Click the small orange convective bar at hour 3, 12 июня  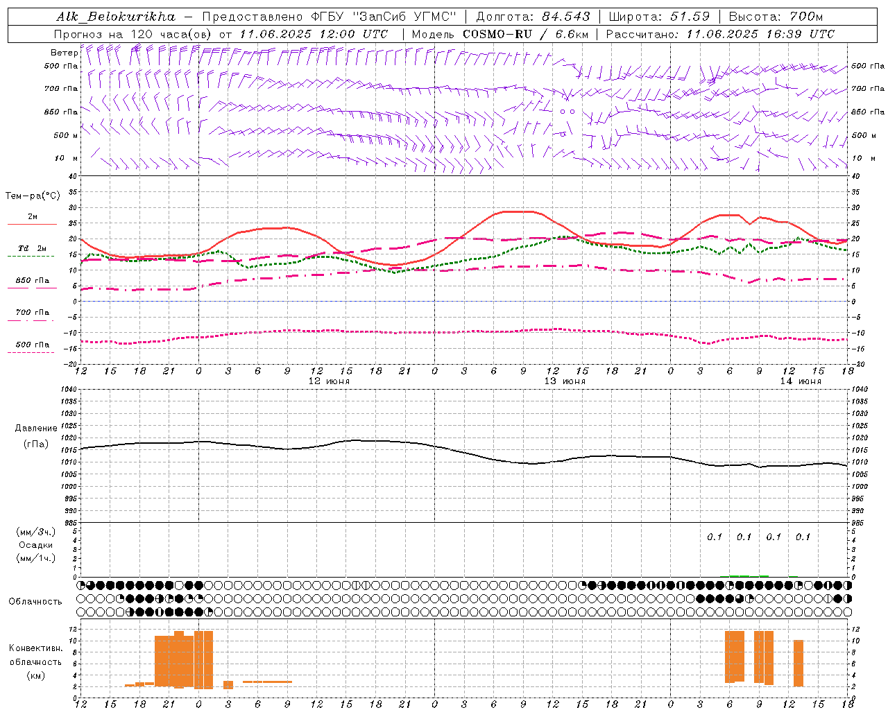(228, 684)
